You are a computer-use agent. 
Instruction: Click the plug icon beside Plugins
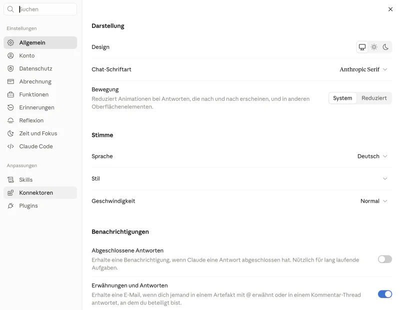point(10,206)
